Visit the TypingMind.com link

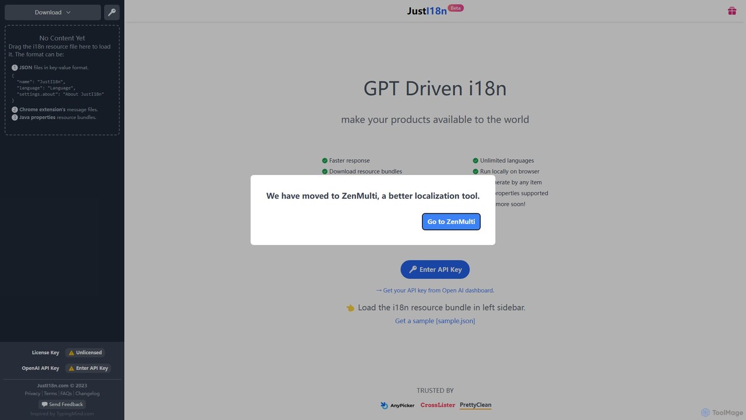(x=75, y=414)
